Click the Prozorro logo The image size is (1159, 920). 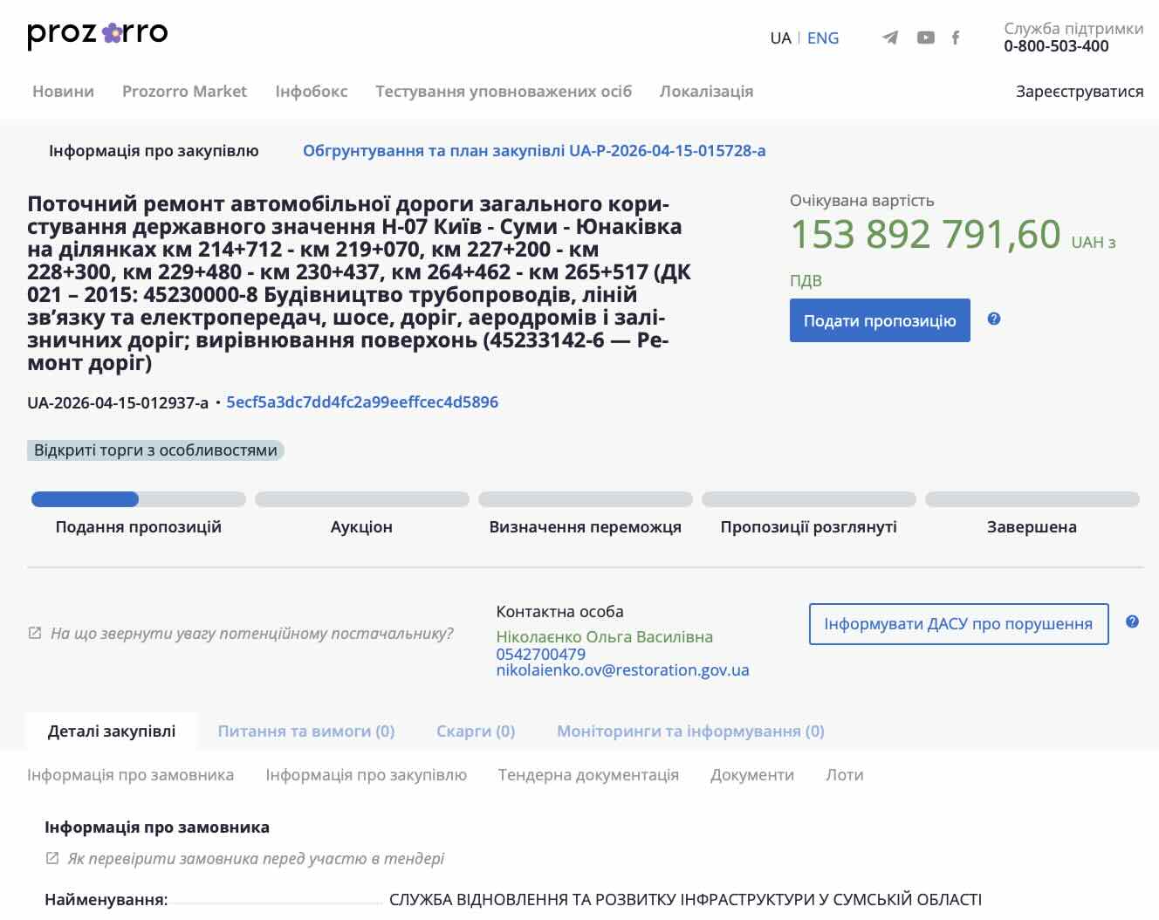point(97,34)
